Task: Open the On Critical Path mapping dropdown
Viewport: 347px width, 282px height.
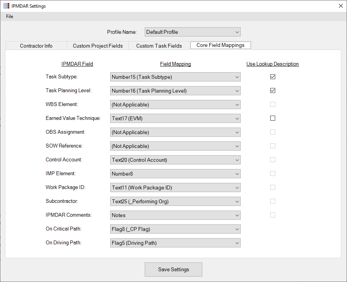Action: click(175, 229)
